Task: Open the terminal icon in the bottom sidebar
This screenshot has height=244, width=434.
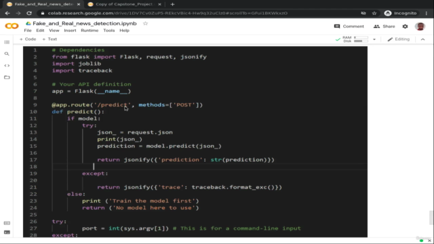Action: click(x=7, y=232)
